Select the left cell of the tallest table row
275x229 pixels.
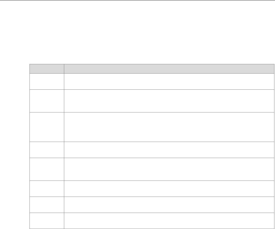tap(47, 127)
